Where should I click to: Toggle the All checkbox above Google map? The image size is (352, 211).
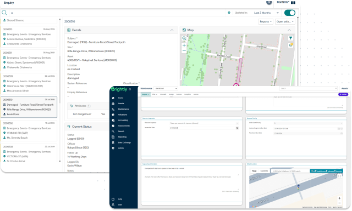[312, 171]
